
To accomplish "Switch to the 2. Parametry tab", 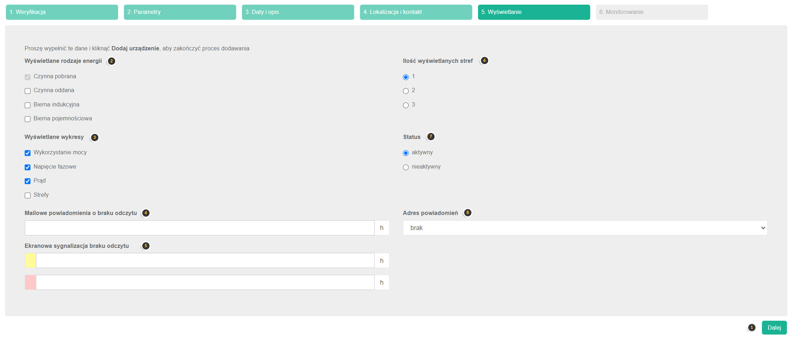I will pyautogui.click(x=180, y=12).
